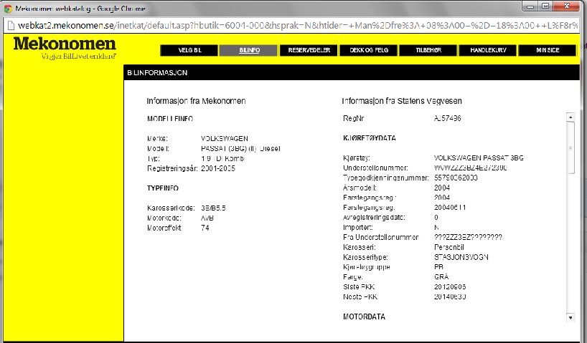Click the RegNr value AJ57496

point(447,118)
